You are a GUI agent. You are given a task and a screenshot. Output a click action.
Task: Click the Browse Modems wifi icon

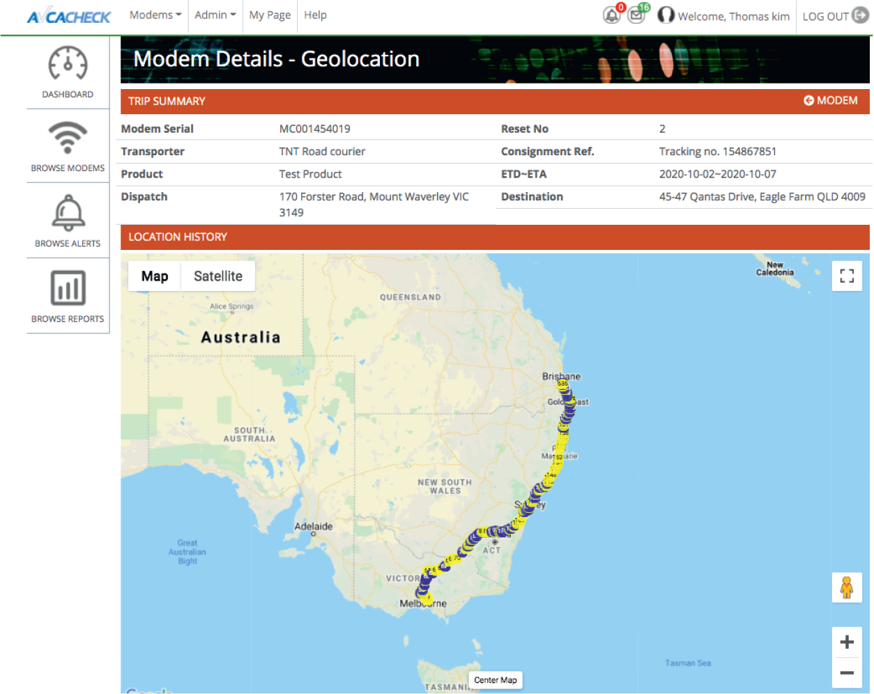click(x=68, y=138)
